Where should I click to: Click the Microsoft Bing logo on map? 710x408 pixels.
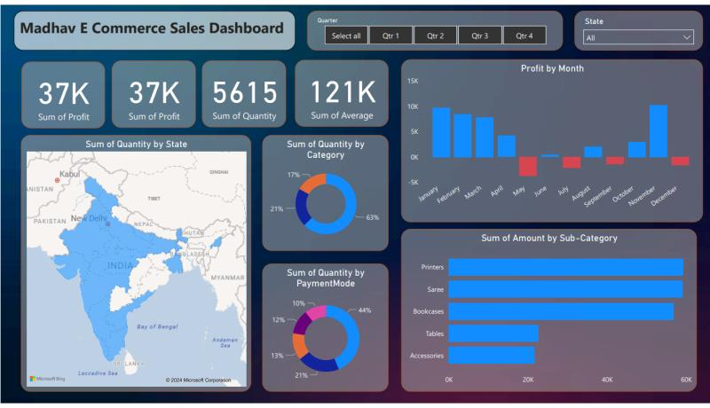coord(48,379)
